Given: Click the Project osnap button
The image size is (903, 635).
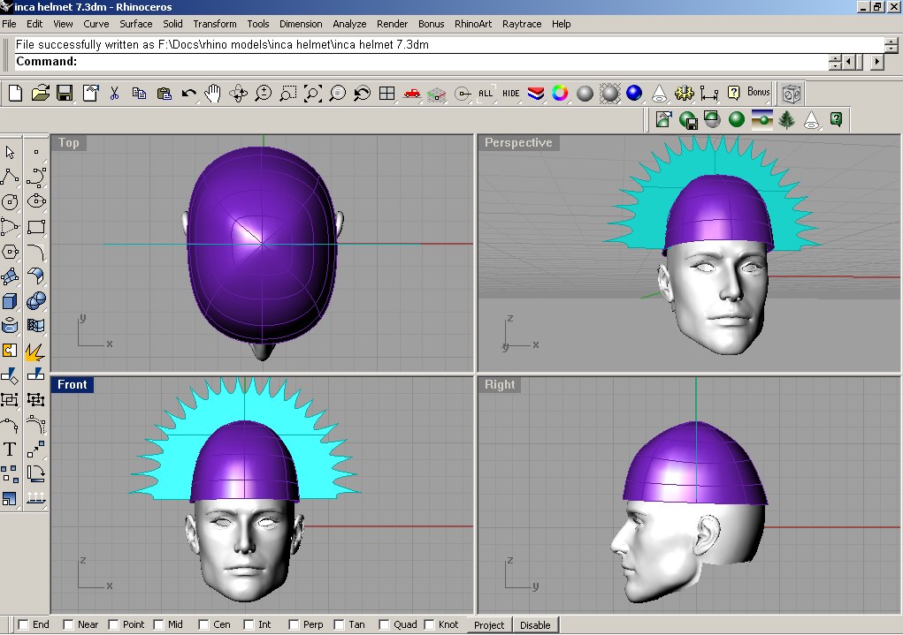Looking at the screenshot, I should pos(489,624).
